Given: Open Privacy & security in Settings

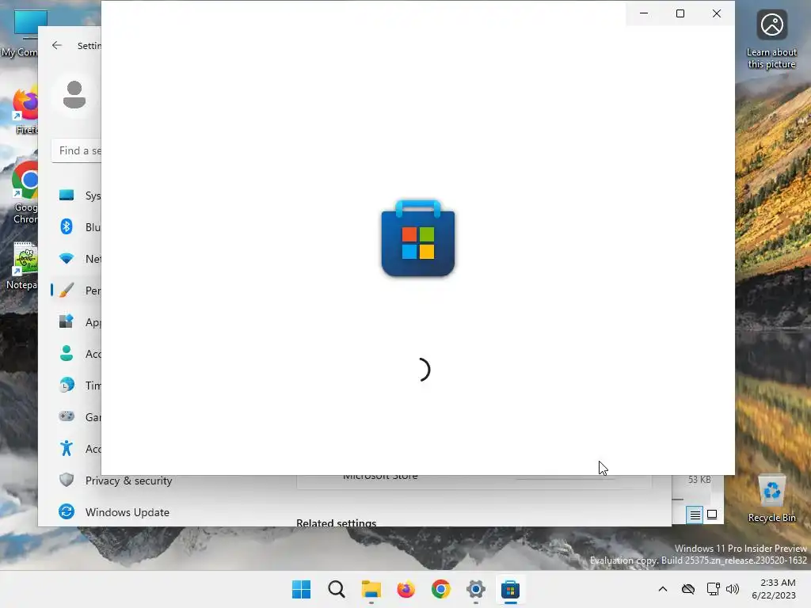Looking at the screenshot, I should point(116,481).
